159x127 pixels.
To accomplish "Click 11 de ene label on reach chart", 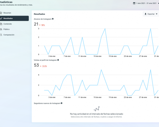I will pos(82,56).
